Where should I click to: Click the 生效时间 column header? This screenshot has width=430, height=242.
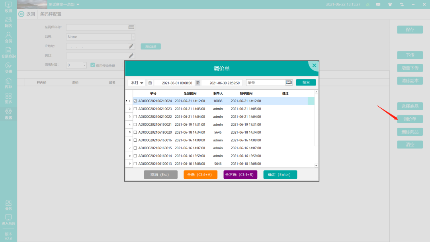pos(190,93)
